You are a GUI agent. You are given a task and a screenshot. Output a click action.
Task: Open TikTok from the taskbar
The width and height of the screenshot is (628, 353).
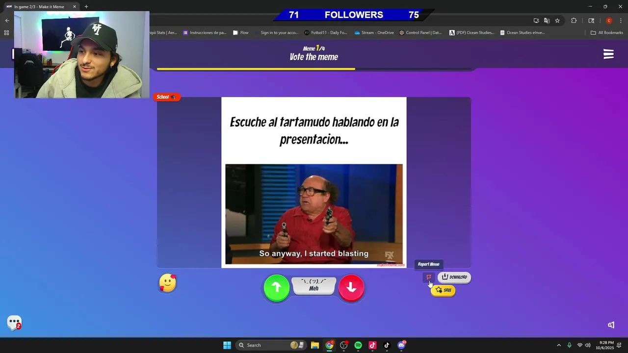[x=387, y=345]
